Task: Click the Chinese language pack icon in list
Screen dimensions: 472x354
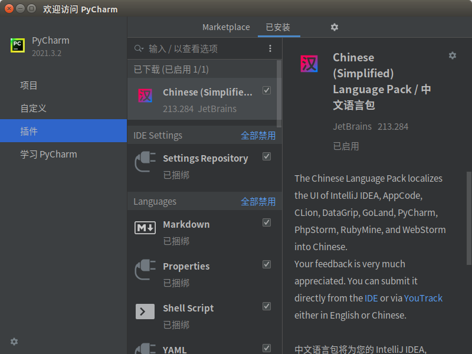Action: coord(145,96)
